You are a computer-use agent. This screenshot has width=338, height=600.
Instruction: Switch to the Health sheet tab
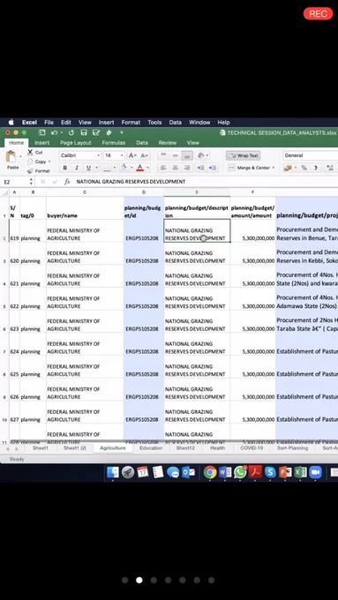point(217,447)
